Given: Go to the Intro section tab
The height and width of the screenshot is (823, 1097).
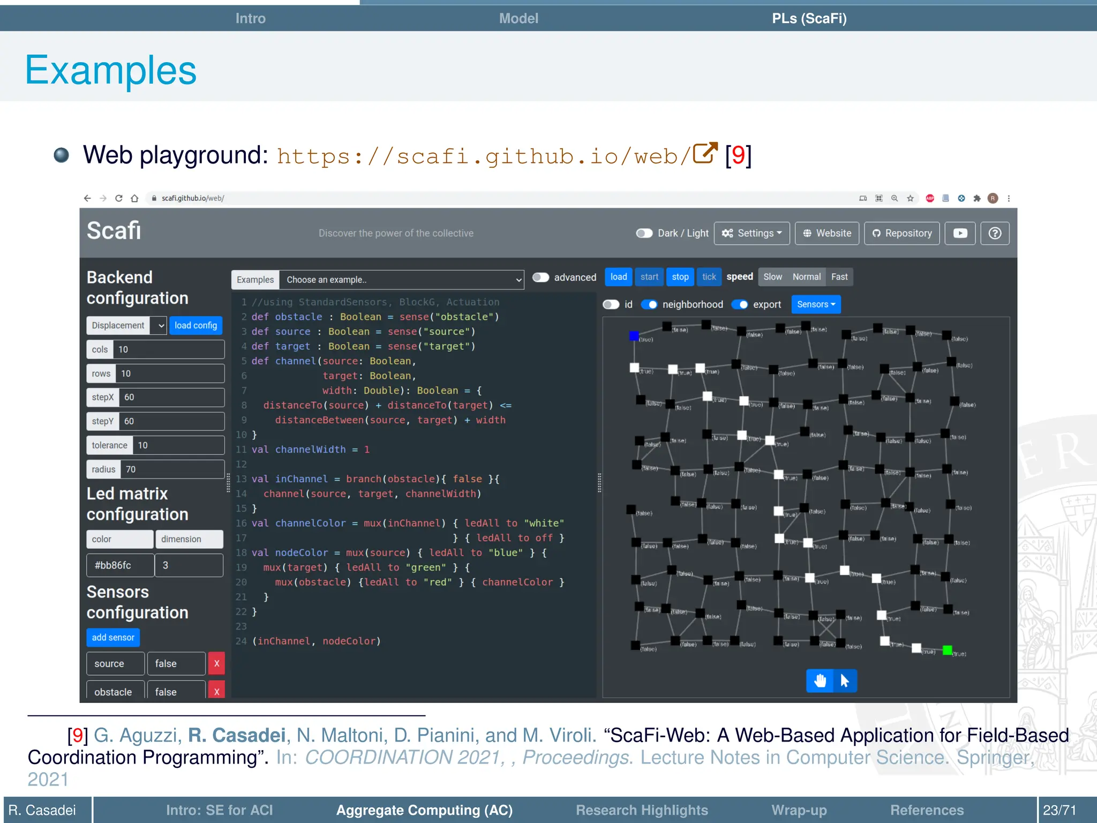Looking at the screenshot, I should coord(250,18).
